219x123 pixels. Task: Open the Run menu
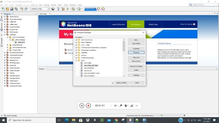pyautogui.click(x=41, y=5)
